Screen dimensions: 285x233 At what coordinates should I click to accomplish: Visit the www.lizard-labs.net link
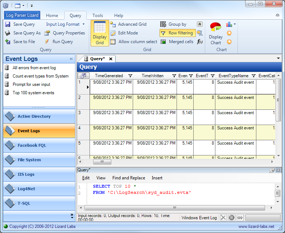[256, 226]
